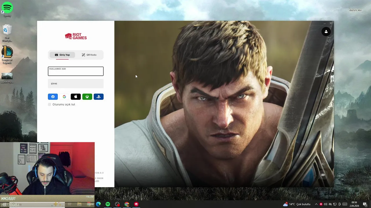Open Riot Client from the taskbar
Screen dimensions: 371x208
pos(136,204)
